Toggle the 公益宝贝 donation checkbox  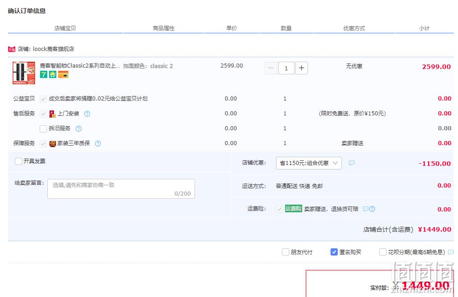click(x=43, y=99)
